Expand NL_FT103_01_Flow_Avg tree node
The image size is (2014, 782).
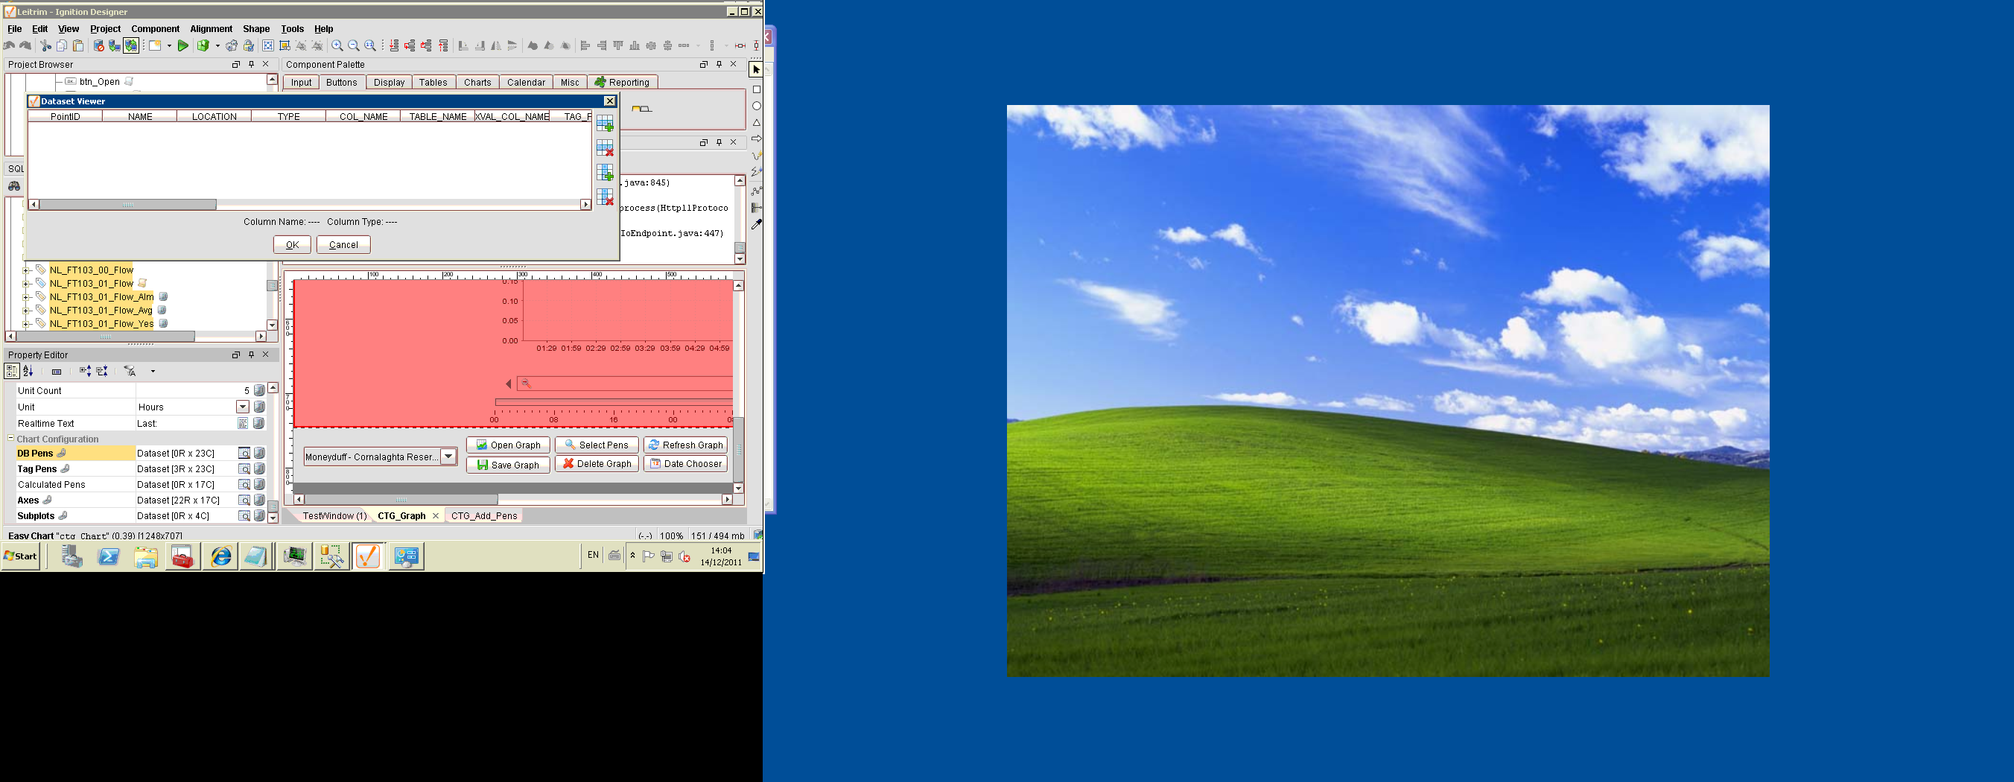click(x=26, y=311)
